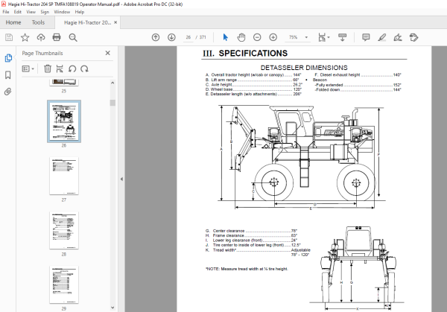Click the Diesel exhaust height line
The image size is (447, 312).
pyautogui.click(x=358, y=75)
